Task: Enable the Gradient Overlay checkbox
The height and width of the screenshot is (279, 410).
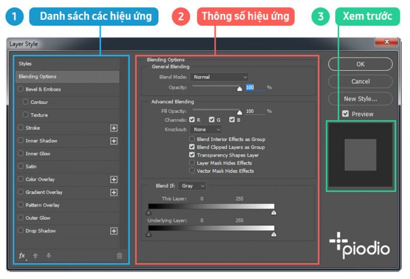Action: click(21, 192)
